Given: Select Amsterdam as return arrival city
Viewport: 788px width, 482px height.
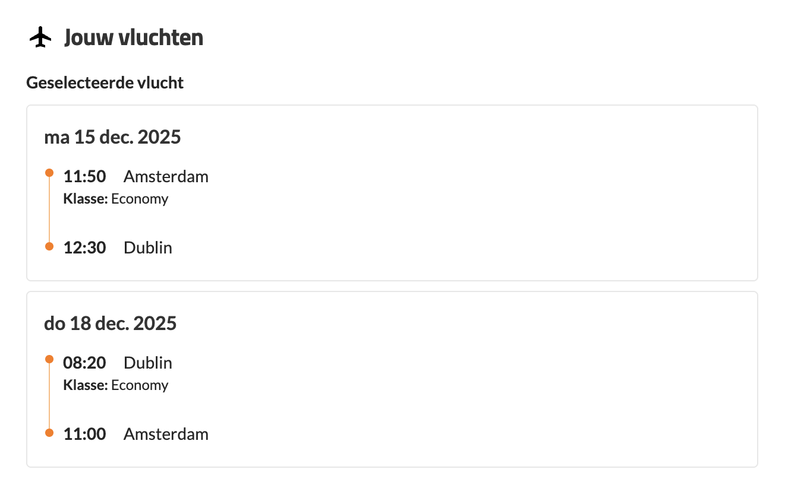Looking at the screenshot, I should (166, 434).
